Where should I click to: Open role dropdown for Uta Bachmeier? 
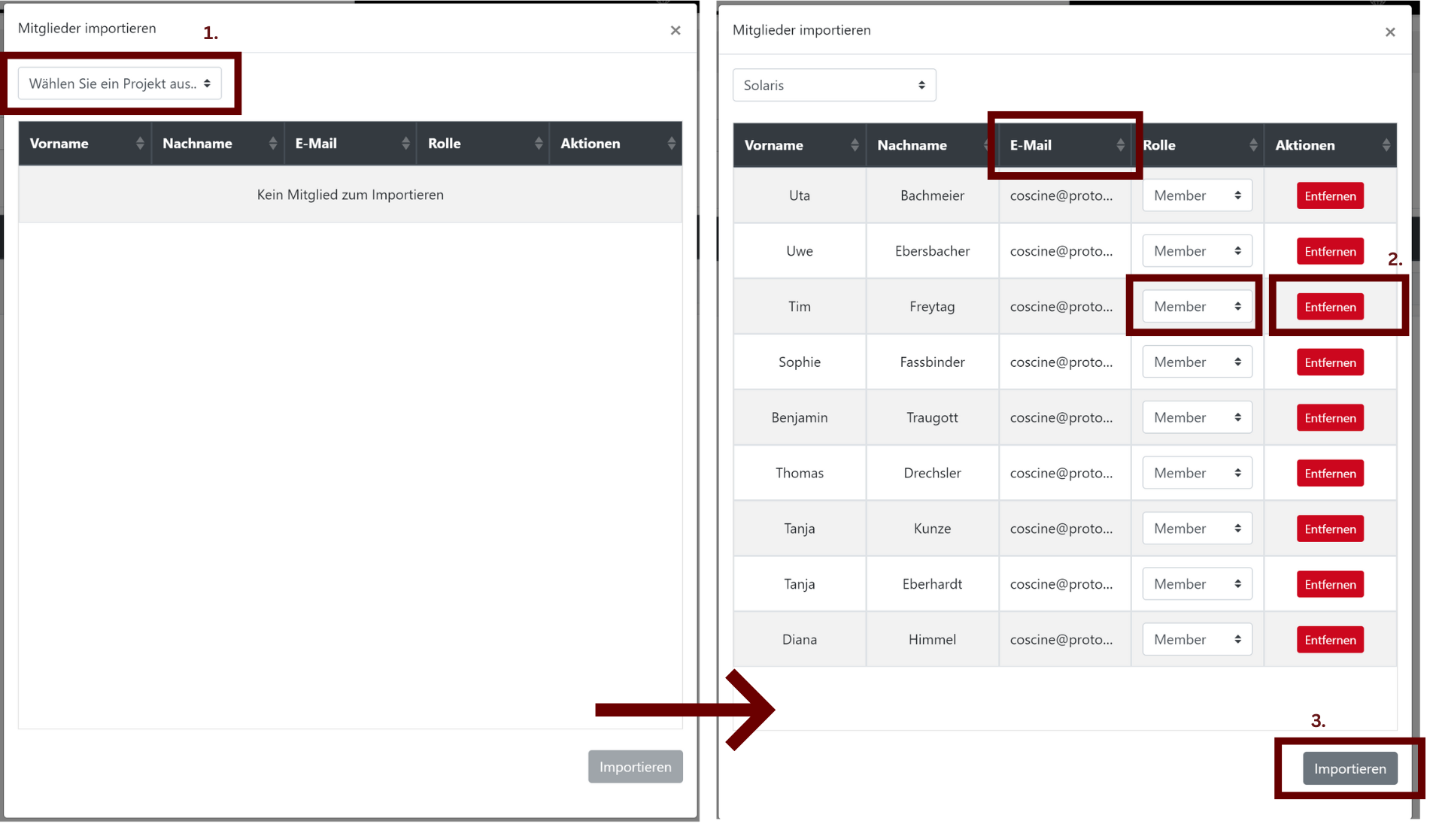coord(1196,195)
